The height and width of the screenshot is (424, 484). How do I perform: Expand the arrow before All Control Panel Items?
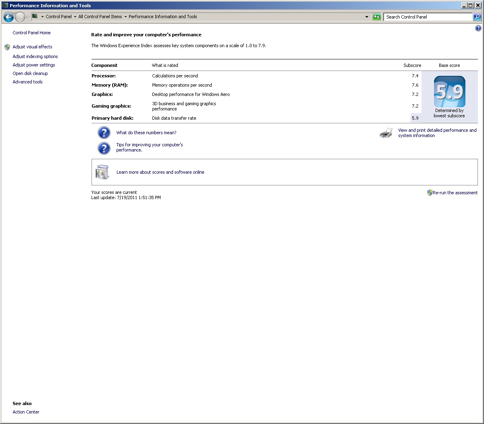[75, 17]
